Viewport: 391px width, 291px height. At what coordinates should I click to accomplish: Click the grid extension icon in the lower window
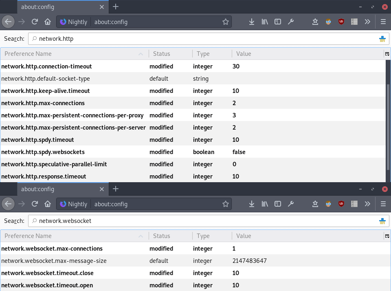354,204
